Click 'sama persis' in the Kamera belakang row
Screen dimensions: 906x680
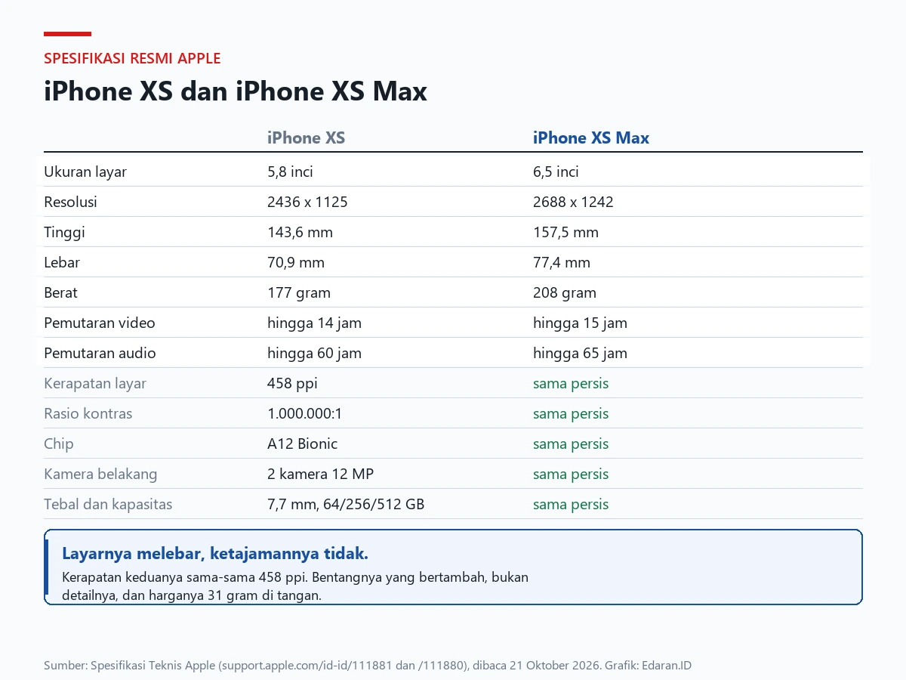click(571, 474)
